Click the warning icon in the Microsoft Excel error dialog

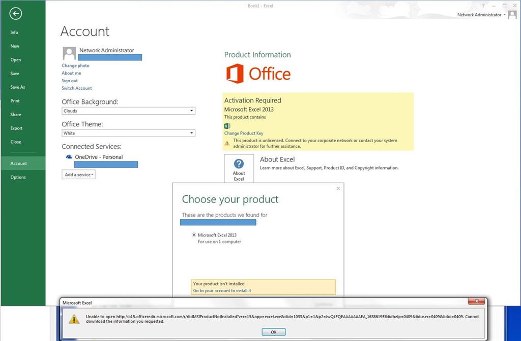coord(74,319)
